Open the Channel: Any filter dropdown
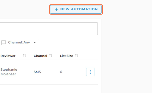Viewport: 152px width, 93px height. (x=19, y=42)
